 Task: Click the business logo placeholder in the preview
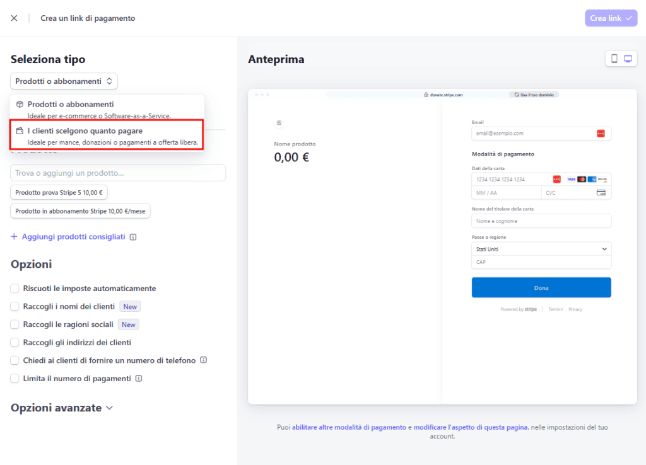point(279,123)
